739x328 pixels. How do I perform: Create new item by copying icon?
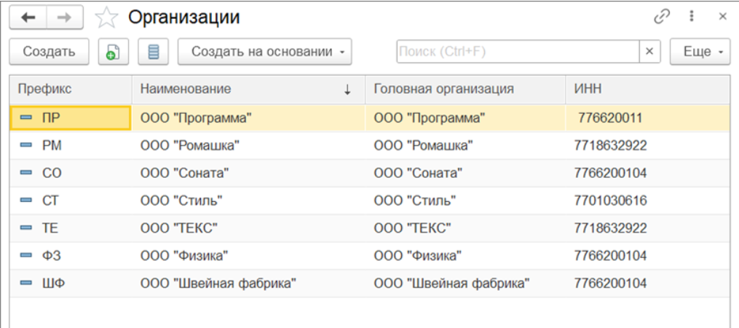(x=113, y=52)
